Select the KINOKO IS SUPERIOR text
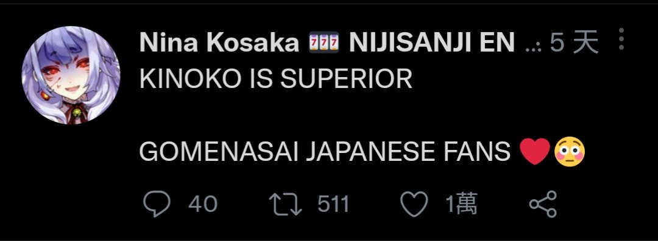658x241 pixels. pos(276,79)
